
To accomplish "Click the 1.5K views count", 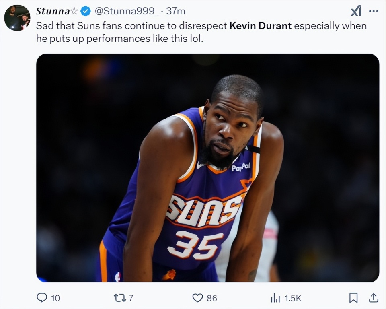I will click(x=293, y=298).
